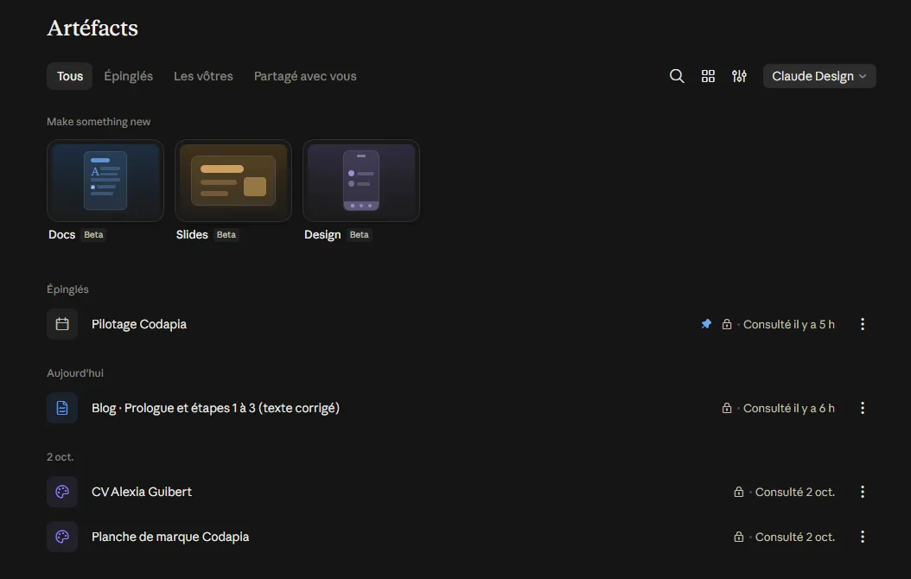Open Blog · Prologue et étapes 1 à 3

tap(215, 408)
